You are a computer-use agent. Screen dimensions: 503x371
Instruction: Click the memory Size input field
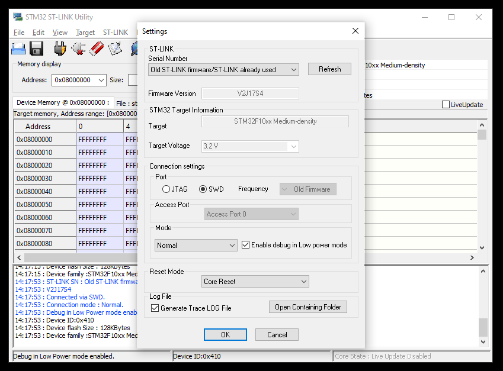click(x=133, y=80)
